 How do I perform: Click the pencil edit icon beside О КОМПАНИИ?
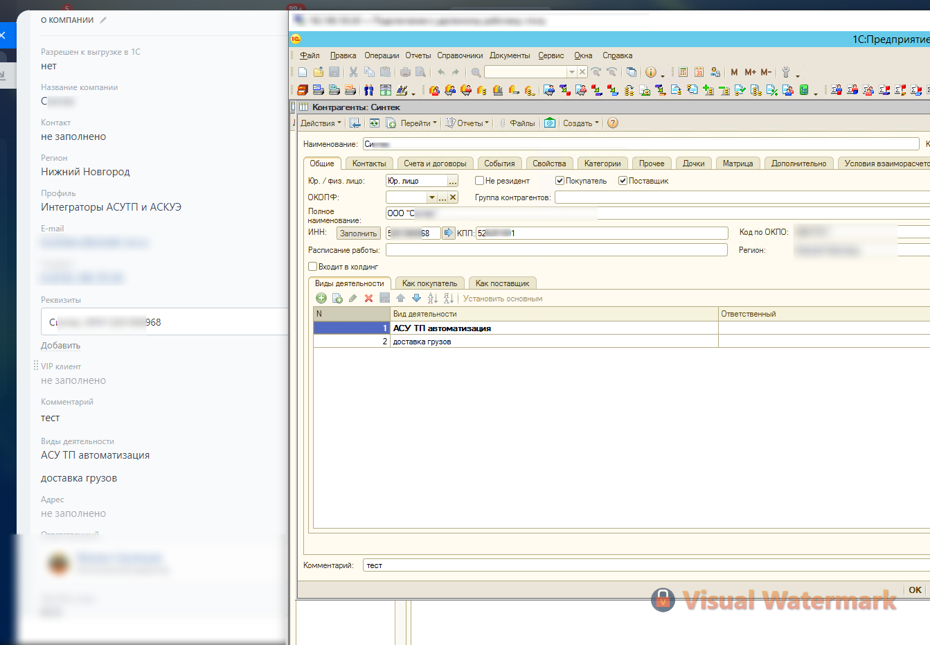[x=103, y=20]
